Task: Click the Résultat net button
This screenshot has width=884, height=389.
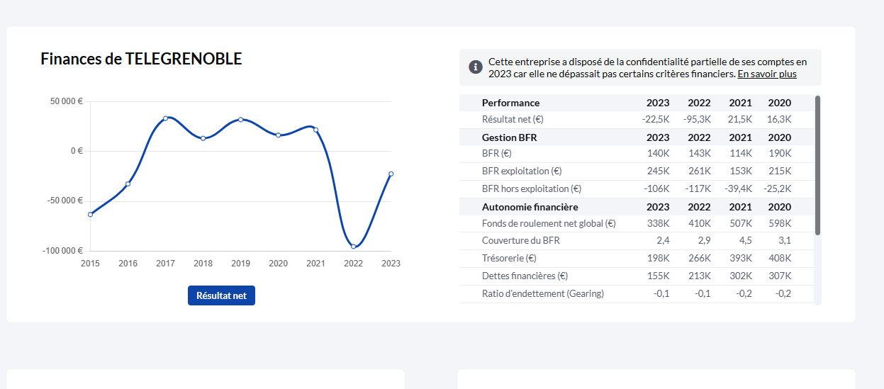Action: [x=221, y=295]
